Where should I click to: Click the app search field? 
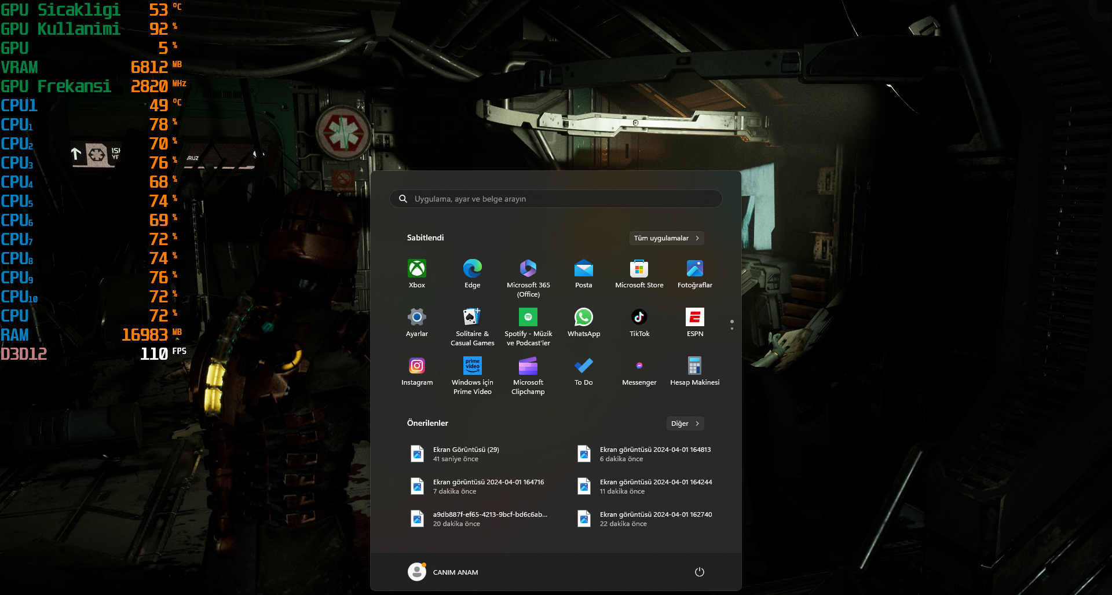coord(556,199)
